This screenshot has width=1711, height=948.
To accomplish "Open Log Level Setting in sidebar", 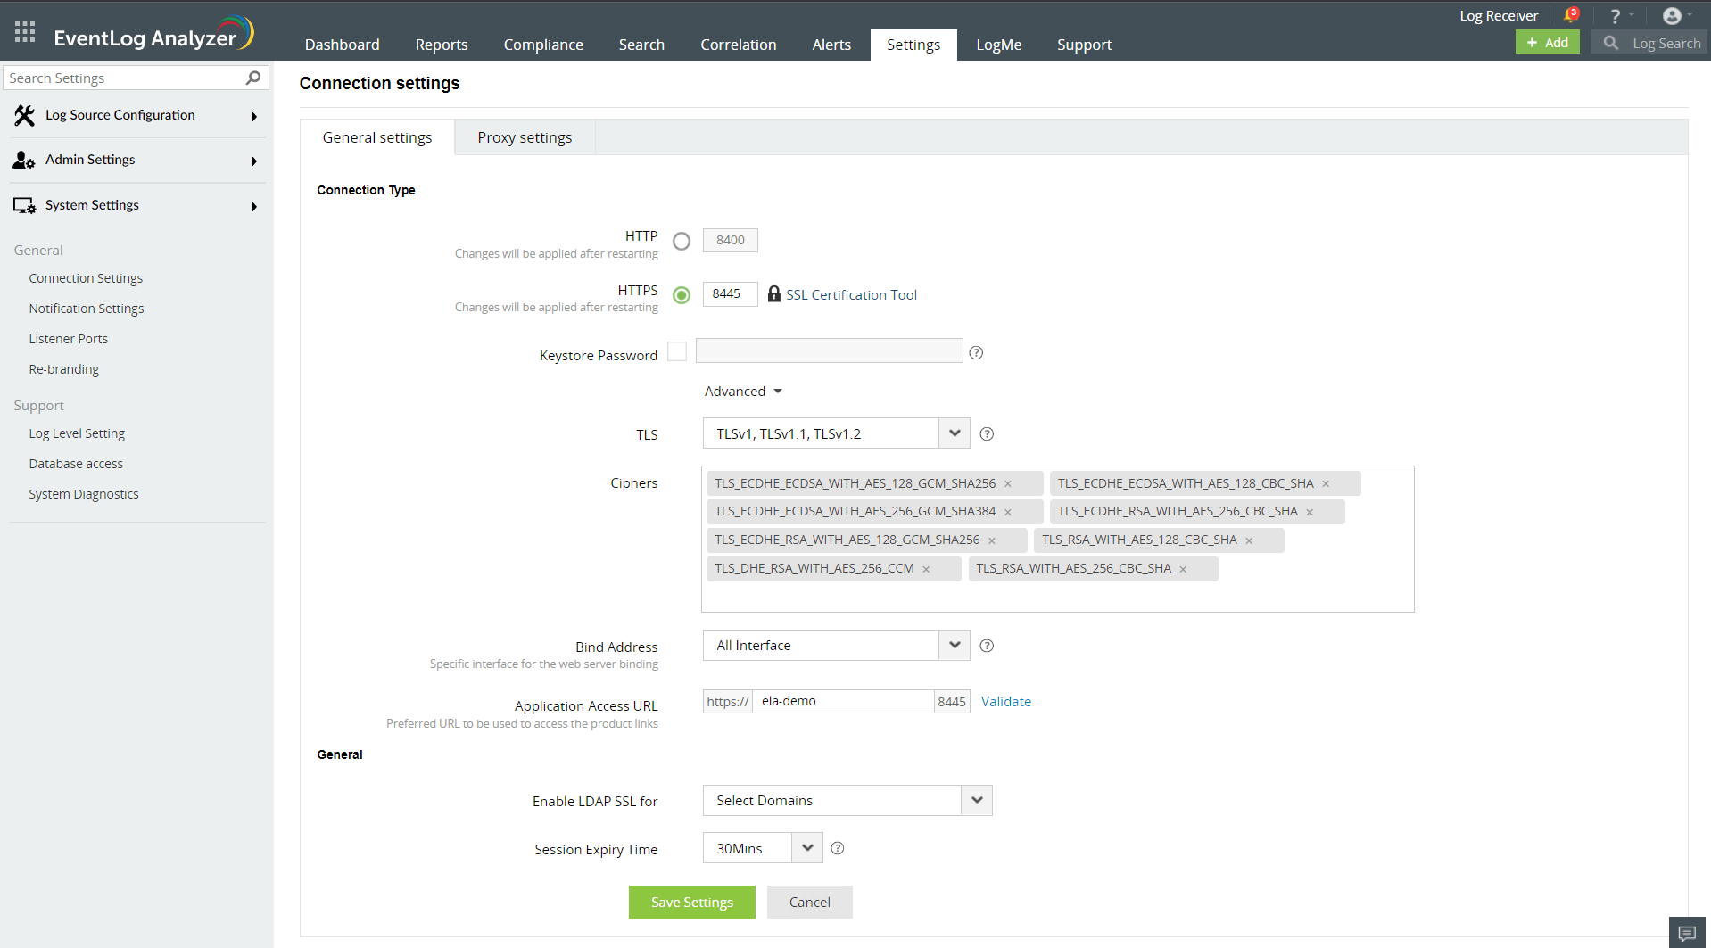I will (77, 433).
